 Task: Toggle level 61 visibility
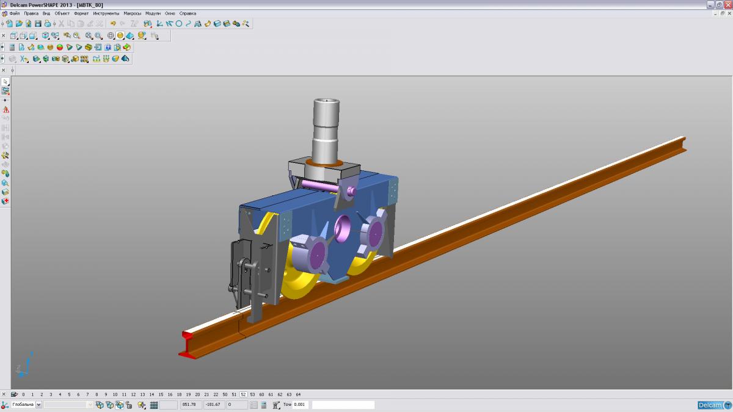(271, 394)
